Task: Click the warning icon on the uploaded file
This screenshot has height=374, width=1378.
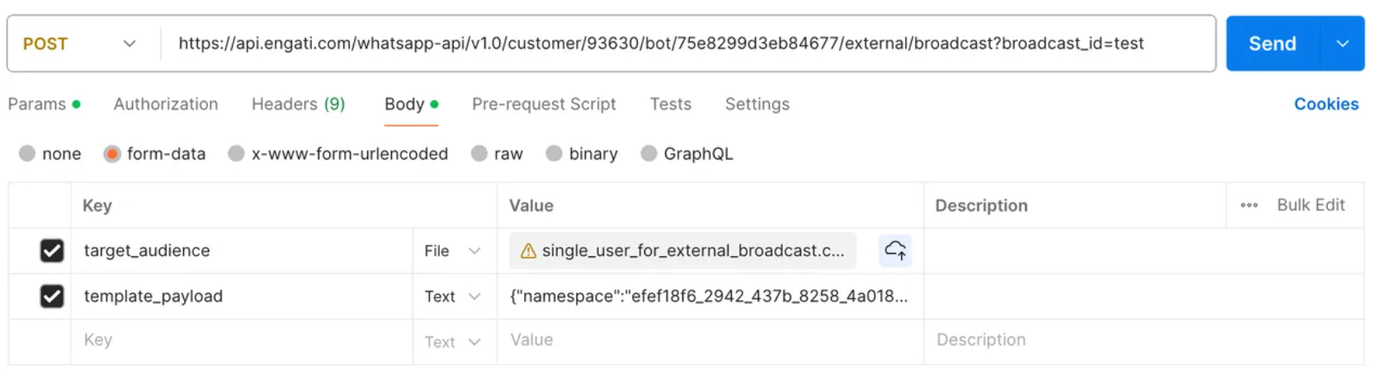Action: coord(528,251)
